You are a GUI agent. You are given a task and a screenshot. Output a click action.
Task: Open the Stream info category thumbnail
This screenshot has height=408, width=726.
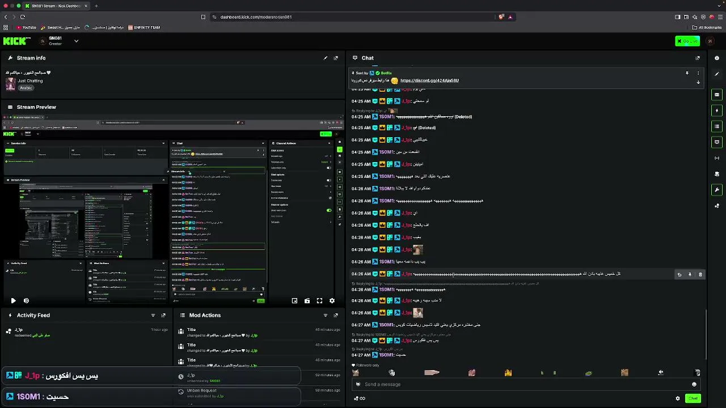[x=10, y=84]
